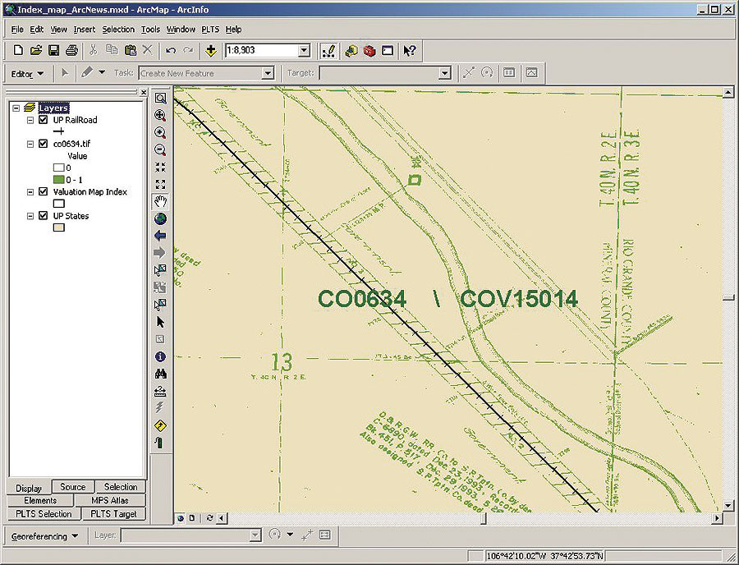Viewport: 739px width, 565px height.
Task: Go back to previous extent arrow
Action: tap(160, 236)
